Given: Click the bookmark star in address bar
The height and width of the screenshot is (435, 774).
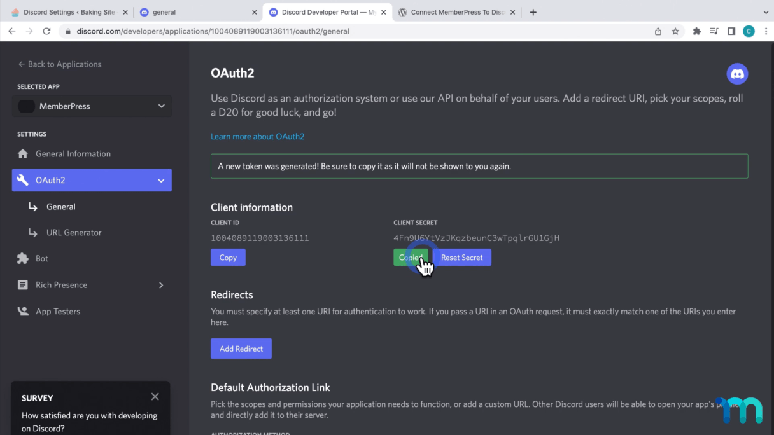Looking at the screenshot, I should click(675, 30).
